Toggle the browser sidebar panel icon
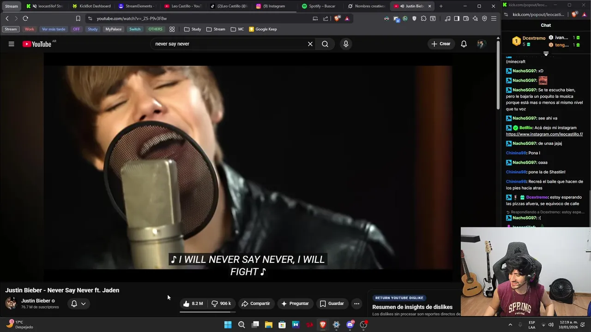The image size is (591, 332). coord(457,18)
